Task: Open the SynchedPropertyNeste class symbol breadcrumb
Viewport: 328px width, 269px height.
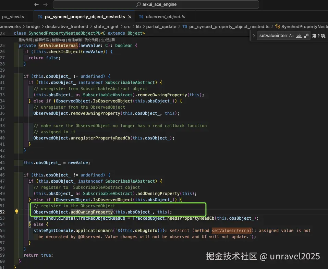Action: pos(301,27)
